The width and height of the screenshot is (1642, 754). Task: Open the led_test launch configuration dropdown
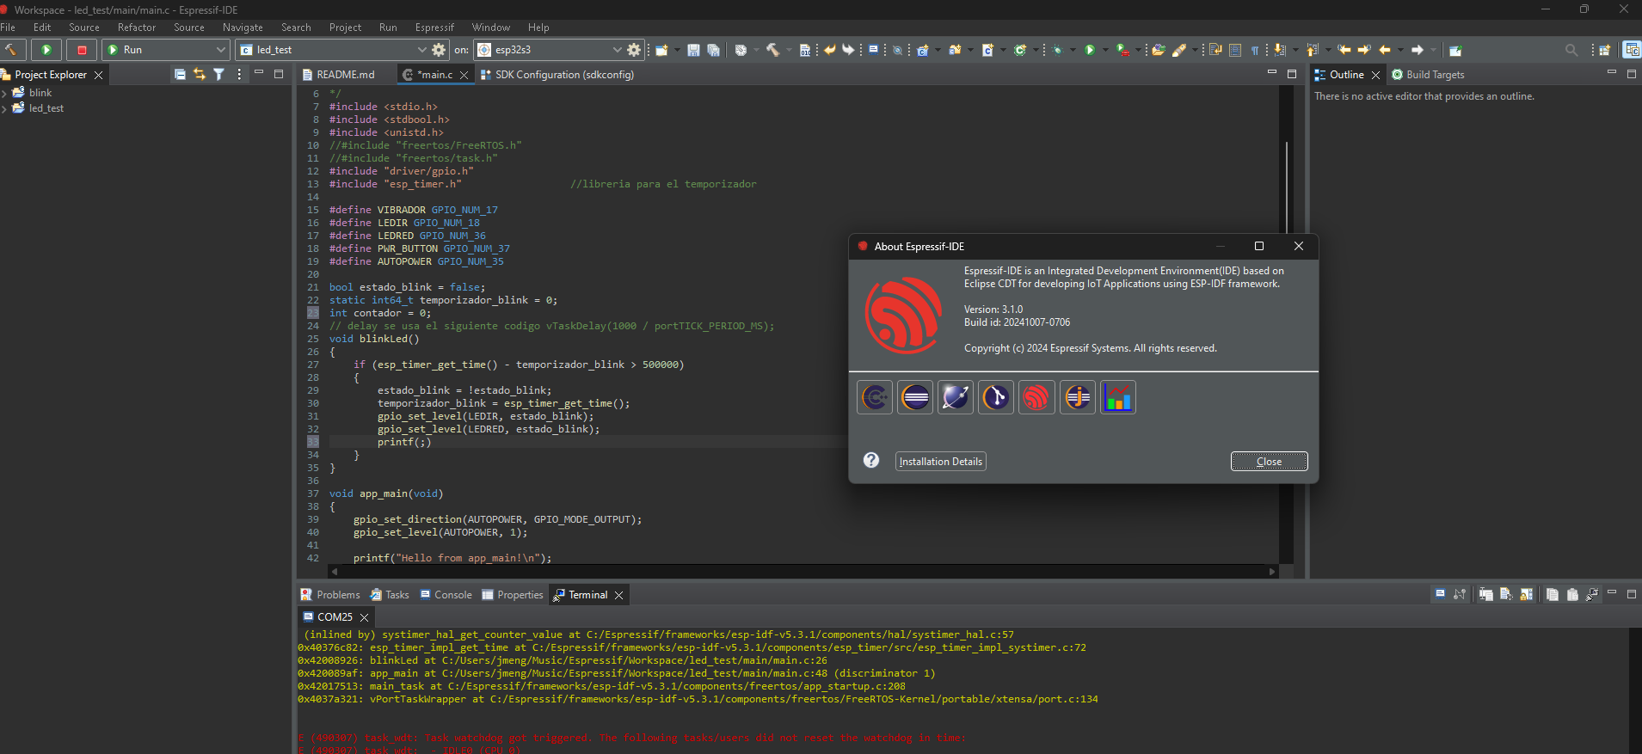click(x=332, y=50)
